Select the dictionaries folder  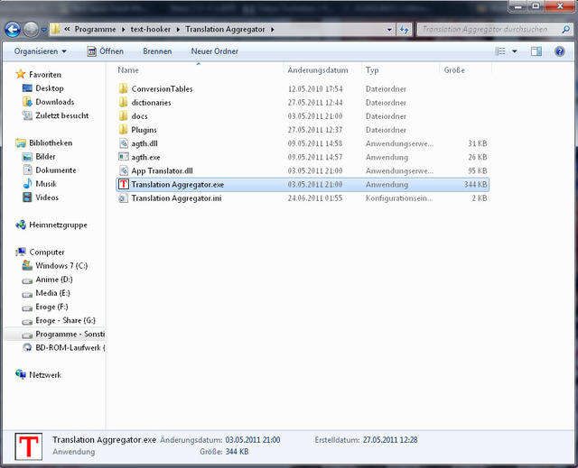[151, 103]
